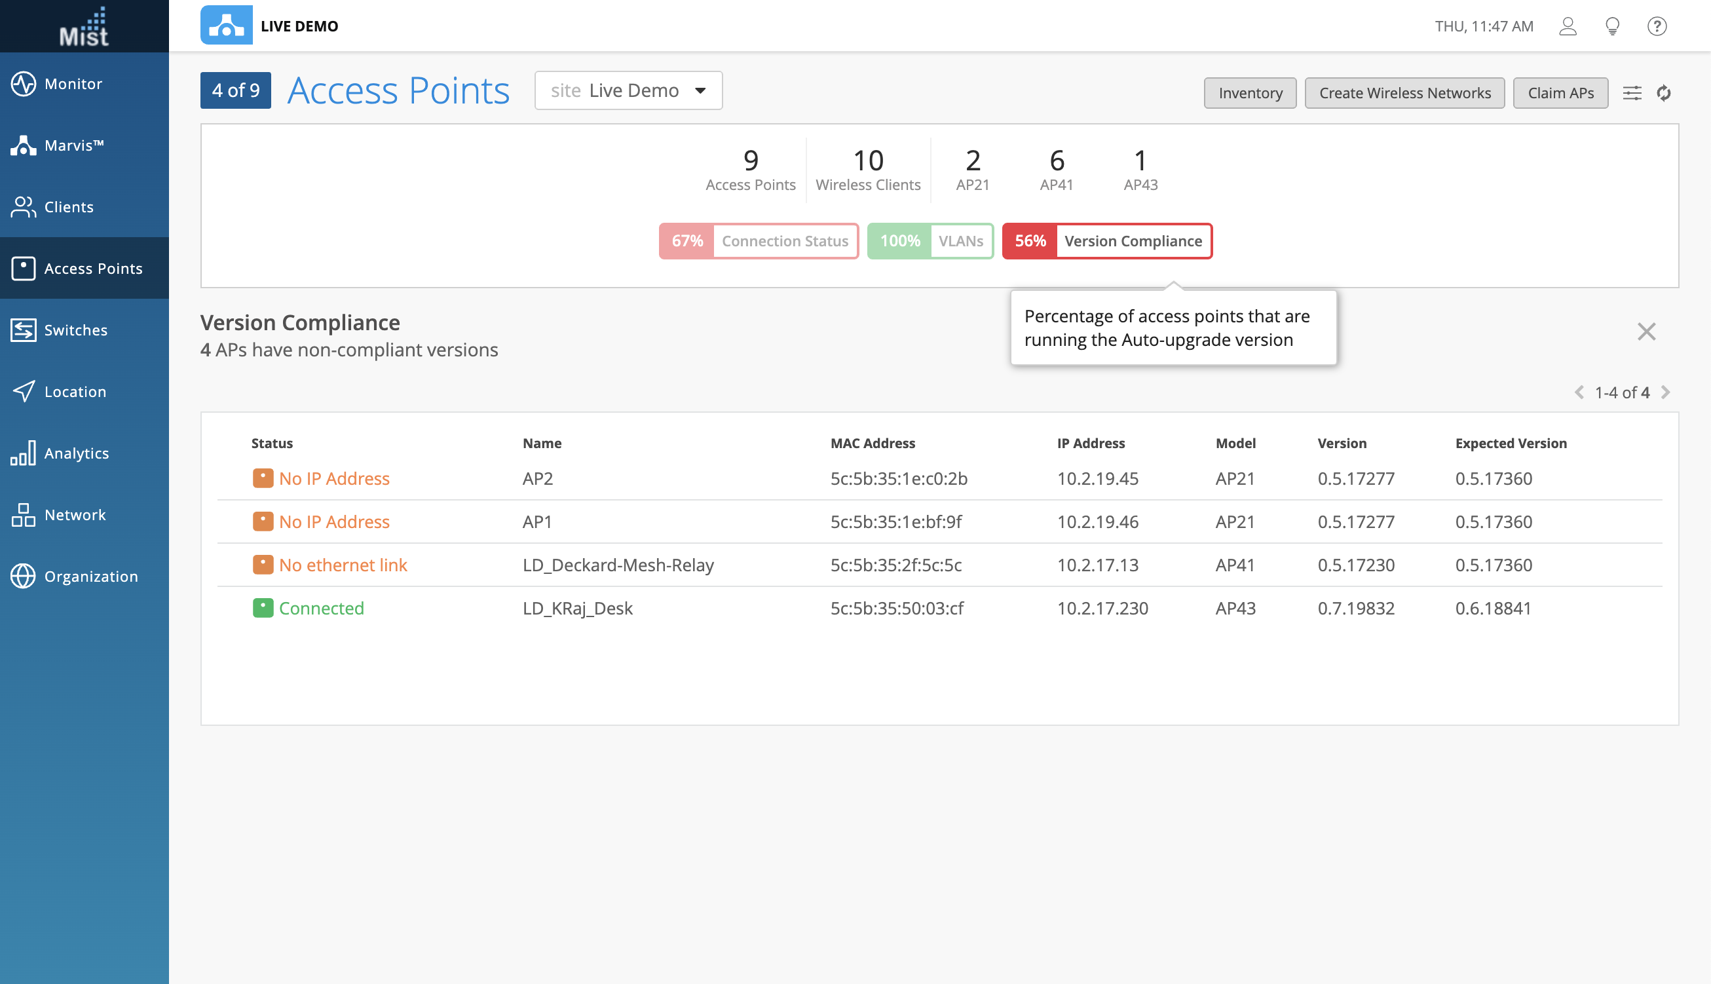
Task: Open the help question mark icon
Action: click(1656, 26)
